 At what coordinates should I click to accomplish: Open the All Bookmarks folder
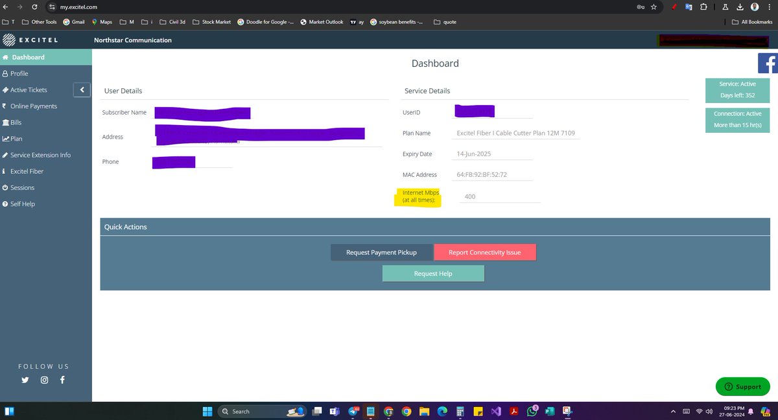point(752,22)
